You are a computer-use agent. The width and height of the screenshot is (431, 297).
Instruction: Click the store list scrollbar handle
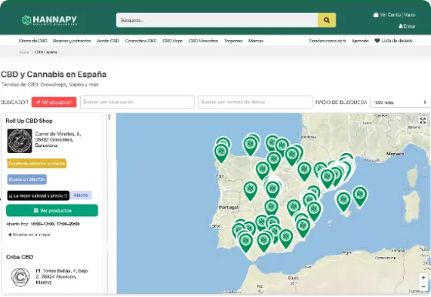[109, 117]
